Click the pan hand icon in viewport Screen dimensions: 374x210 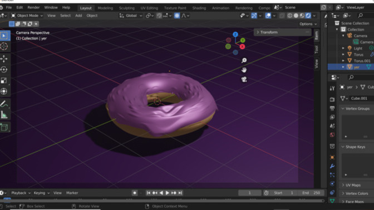pyautogui.click(x=244, y=70)
